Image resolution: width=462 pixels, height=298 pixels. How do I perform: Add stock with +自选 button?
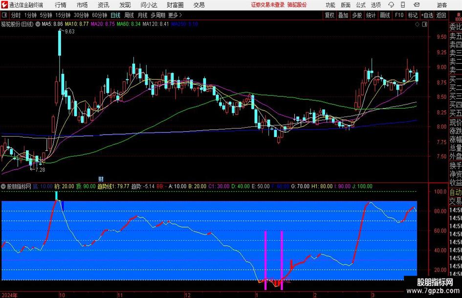click(427, 15)
